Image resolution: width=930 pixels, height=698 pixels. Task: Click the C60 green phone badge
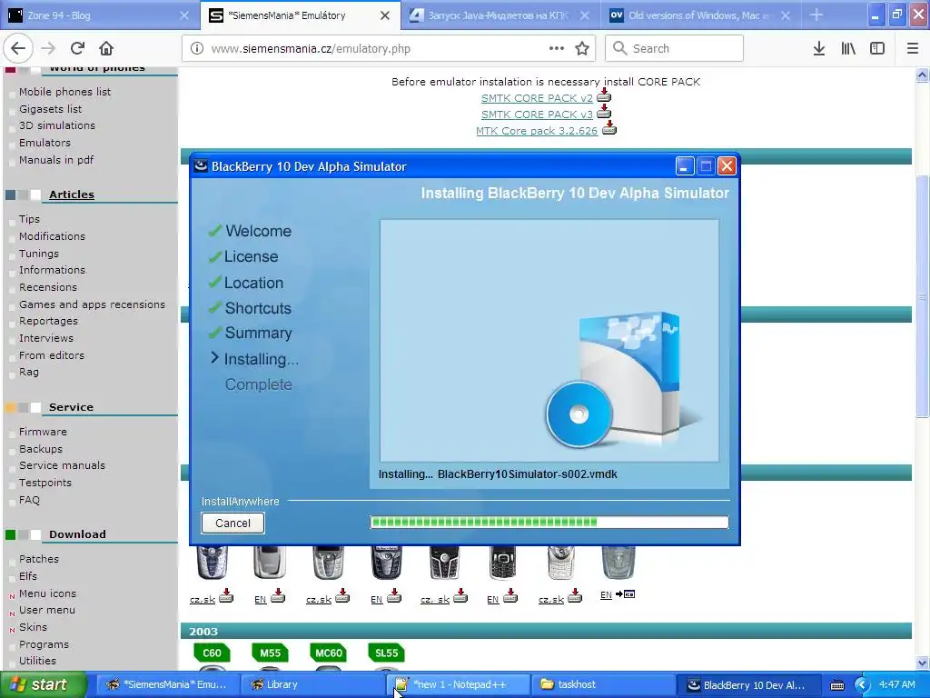point(212,653)
